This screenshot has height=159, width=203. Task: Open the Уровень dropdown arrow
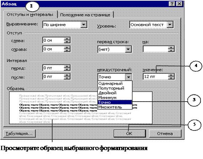[170, 25]
